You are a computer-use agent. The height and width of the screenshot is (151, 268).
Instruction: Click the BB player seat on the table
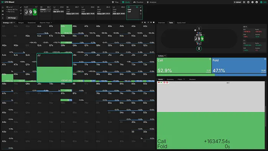tap(199, 49)
